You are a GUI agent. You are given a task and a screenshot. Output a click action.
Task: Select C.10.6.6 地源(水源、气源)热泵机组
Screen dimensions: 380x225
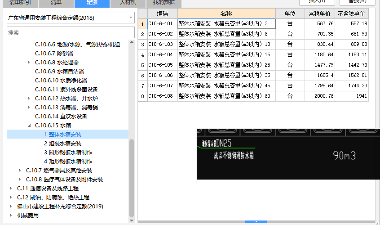coord(77,45)
